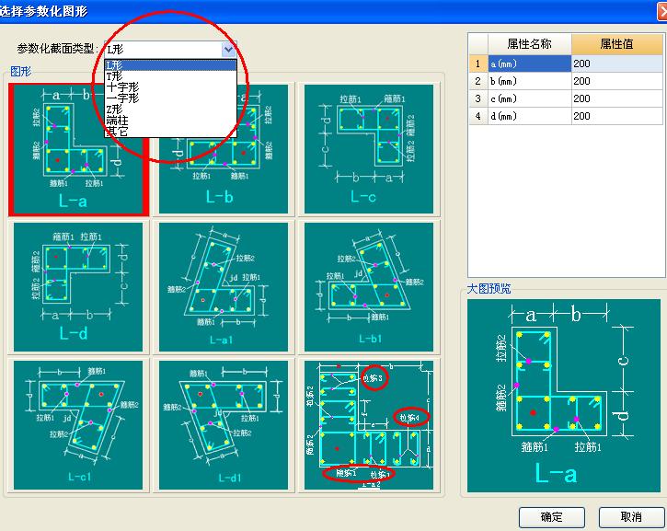667x531 pixels.
Task: Edit the value 200 for d(mm)
Action: 616,116
